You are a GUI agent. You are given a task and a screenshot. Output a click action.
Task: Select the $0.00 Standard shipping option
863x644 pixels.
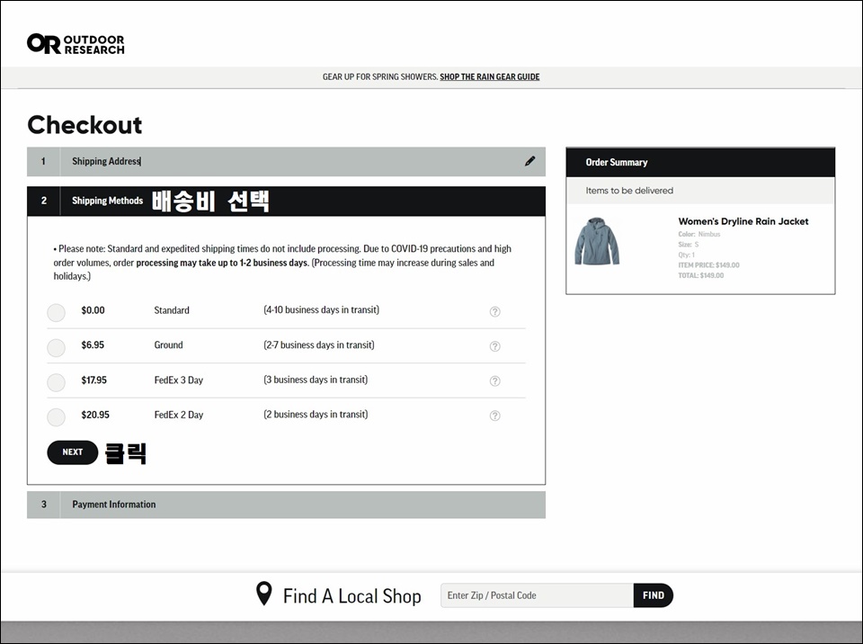56,312
